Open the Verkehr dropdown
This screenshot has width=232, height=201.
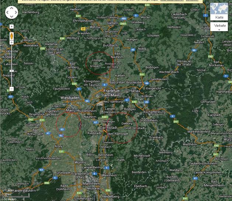click(x=219, y=27)
